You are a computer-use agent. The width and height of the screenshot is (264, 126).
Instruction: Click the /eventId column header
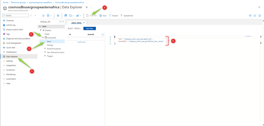91,34
